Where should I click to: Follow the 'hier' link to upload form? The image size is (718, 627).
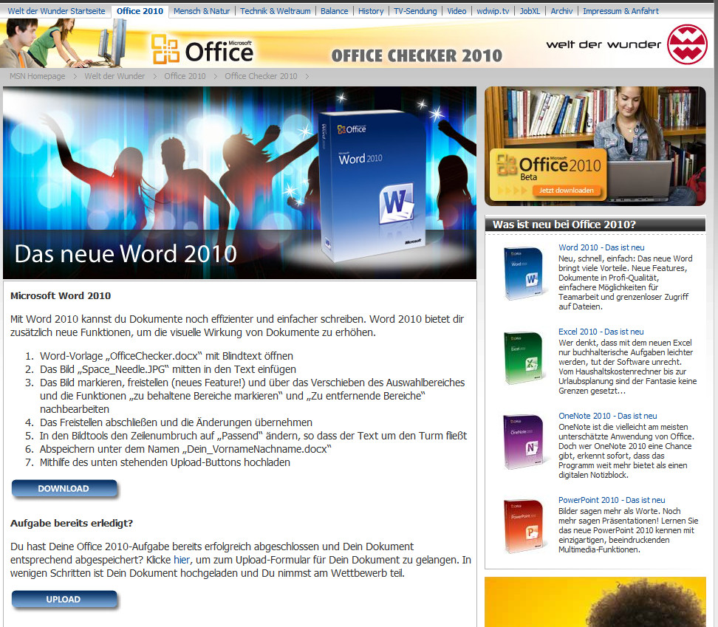point(181,560)
